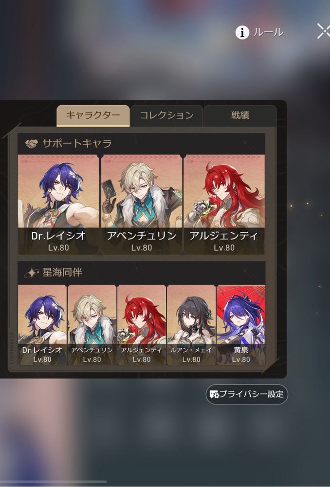Select Dr.レイシオ support character card

click(x=58, y=205)
